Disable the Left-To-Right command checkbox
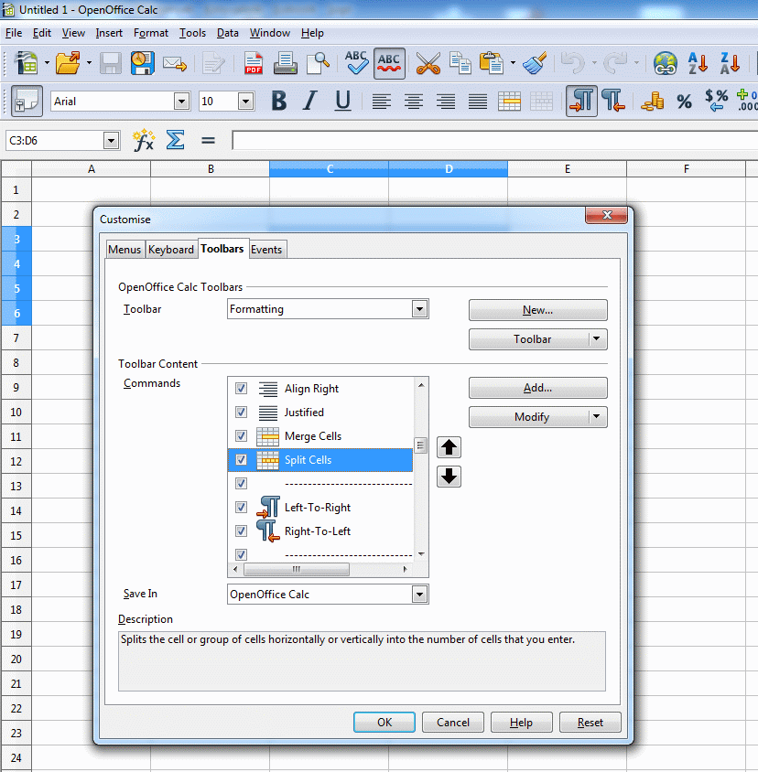 242,508
